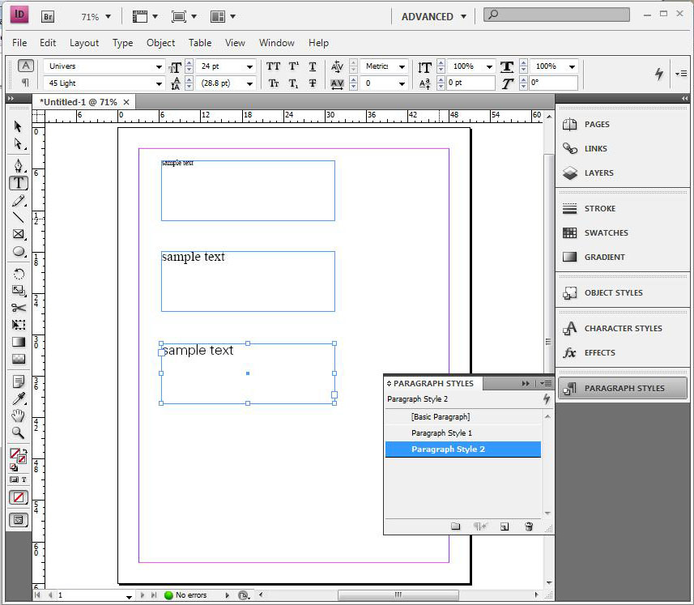Open the Window menu

277,43
